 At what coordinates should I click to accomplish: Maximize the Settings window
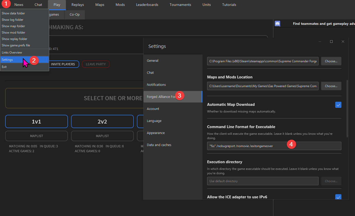331,42
